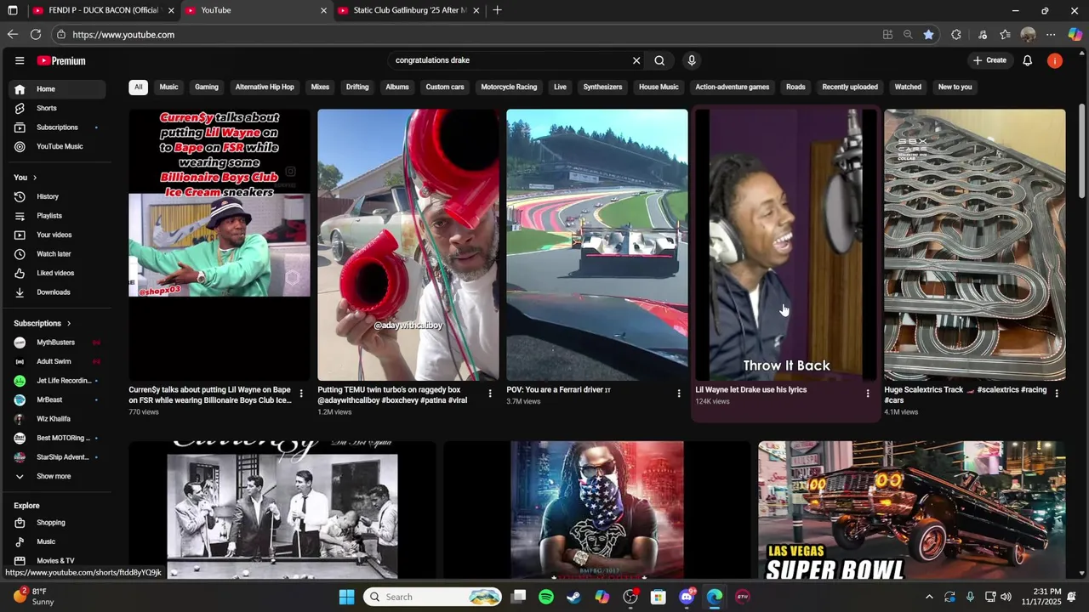The height and width of the screenshot is (612, 1089).
Task: Open the MythBusters channel subscription
Action: pos(55,343)
